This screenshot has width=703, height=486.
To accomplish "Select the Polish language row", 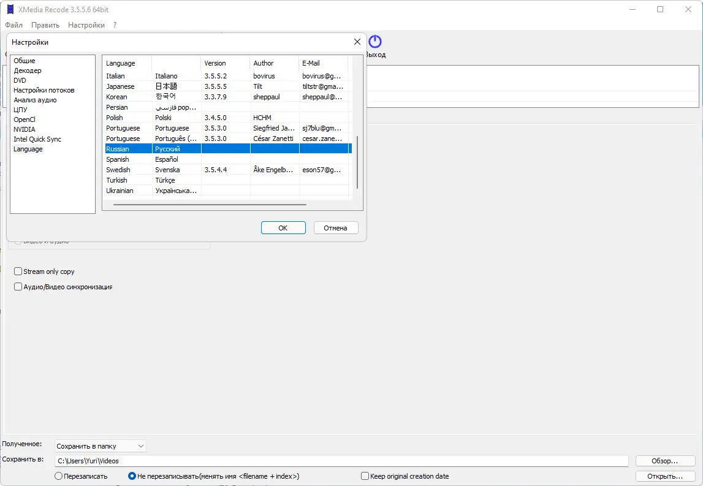I will click(x=227, y=118).
